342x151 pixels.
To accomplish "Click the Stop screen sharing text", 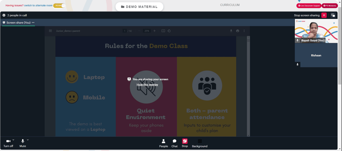I will pyautogui.click(x=307, y=15).
